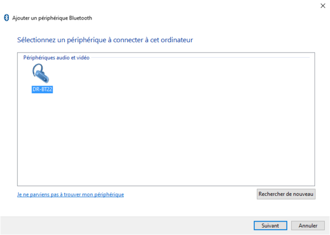Close the Bluetooth device dialog
Image resolution: width=330 pixels, height=235 pixels.
pos(323,6)
